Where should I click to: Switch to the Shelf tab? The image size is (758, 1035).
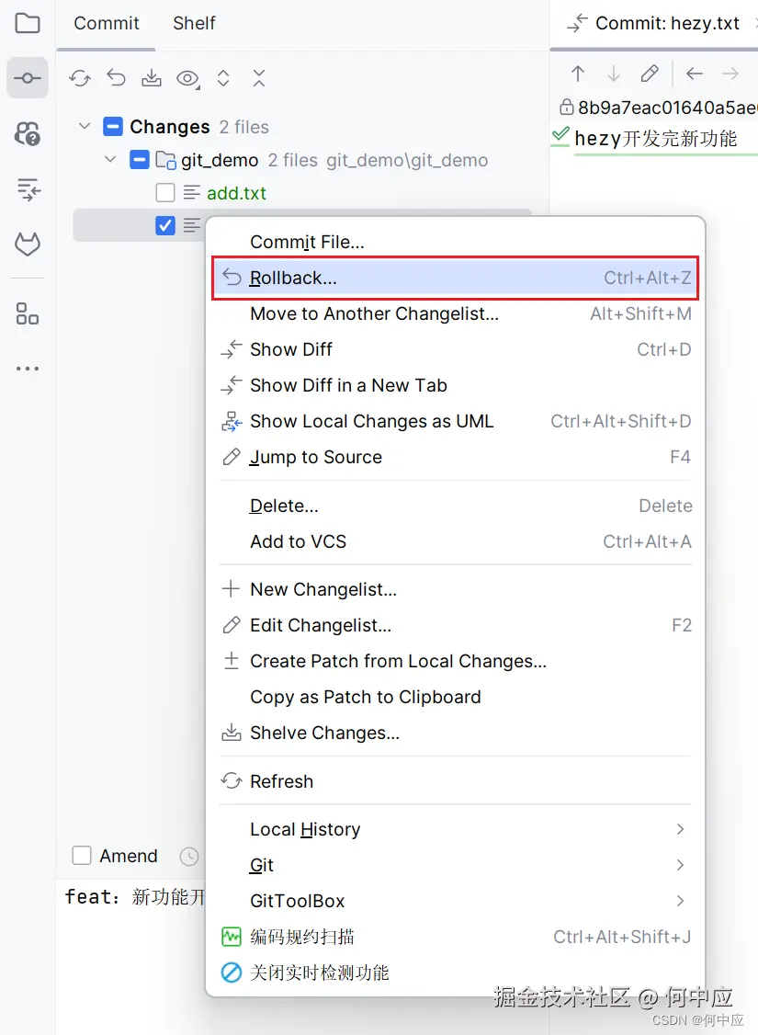point(194,23)
